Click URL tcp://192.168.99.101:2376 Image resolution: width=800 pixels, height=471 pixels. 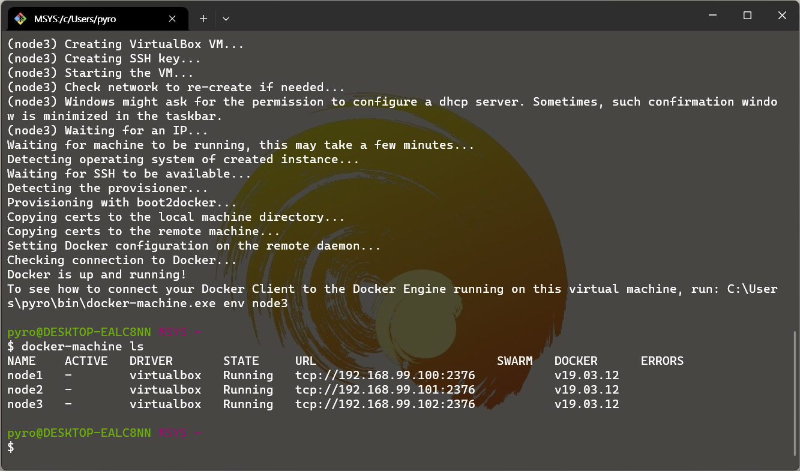tap(385, 390)
